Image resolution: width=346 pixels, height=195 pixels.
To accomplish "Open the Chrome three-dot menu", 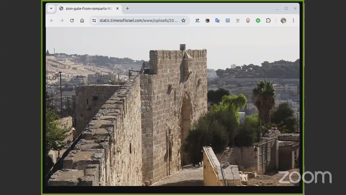I will pos(293,21).
